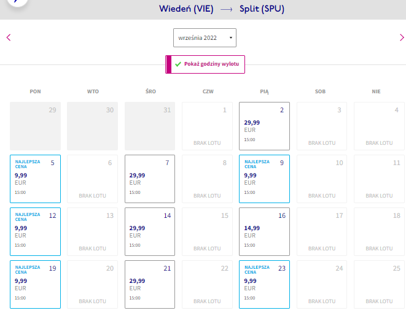Select September 21 flight for 29,99 EUR
Image resolution: width=406 pixels, height=313 pixels.
coord(150,284)
